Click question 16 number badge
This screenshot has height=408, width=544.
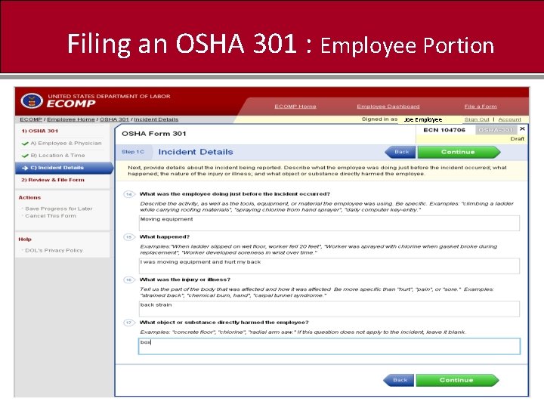tap(129, 280)
